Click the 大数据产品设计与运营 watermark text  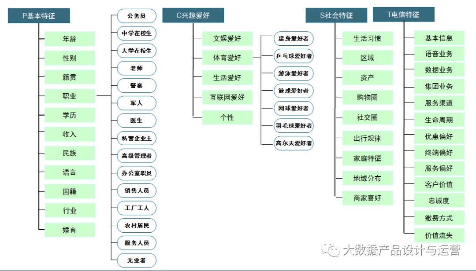coord(402,250)
